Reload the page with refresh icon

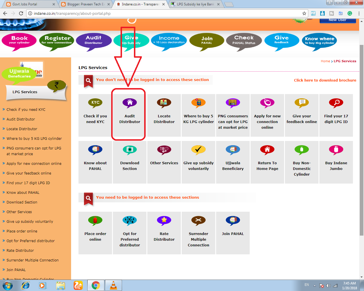(21, 13)
